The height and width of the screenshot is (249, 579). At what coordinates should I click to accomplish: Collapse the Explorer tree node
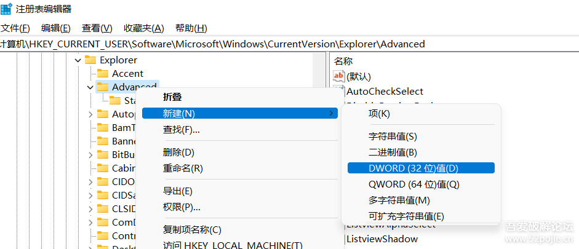pos(78,60)
